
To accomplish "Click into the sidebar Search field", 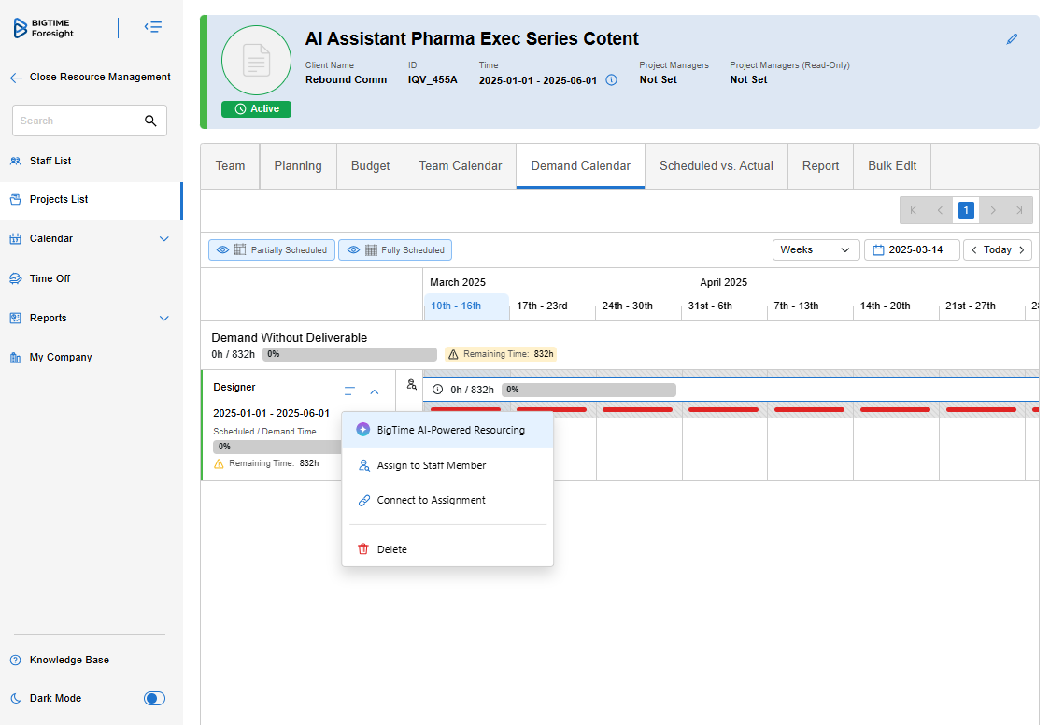I will 77,121.
